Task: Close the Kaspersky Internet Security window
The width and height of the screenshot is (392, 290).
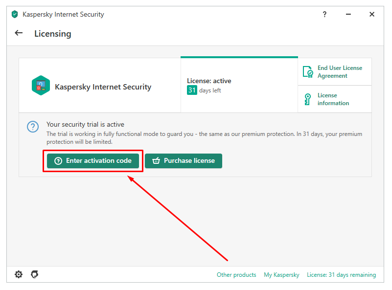Action: tap(372, 14)
